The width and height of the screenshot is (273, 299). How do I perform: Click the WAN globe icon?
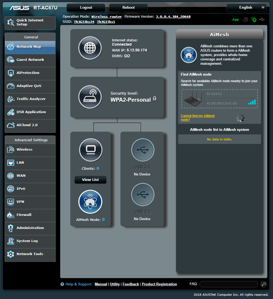click(11, 176)
